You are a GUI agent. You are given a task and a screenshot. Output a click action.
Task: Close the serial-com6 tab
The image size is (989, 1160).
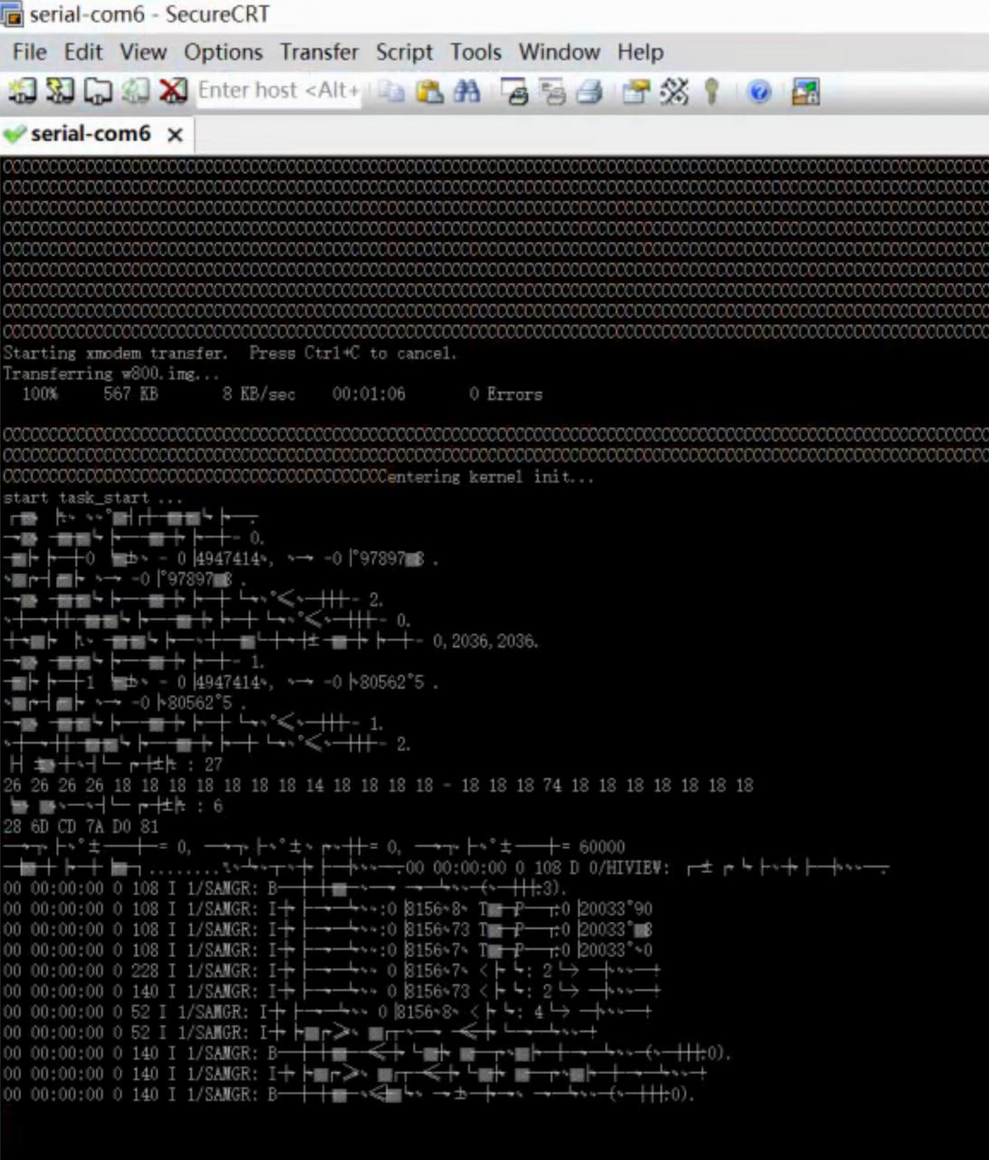175,135
